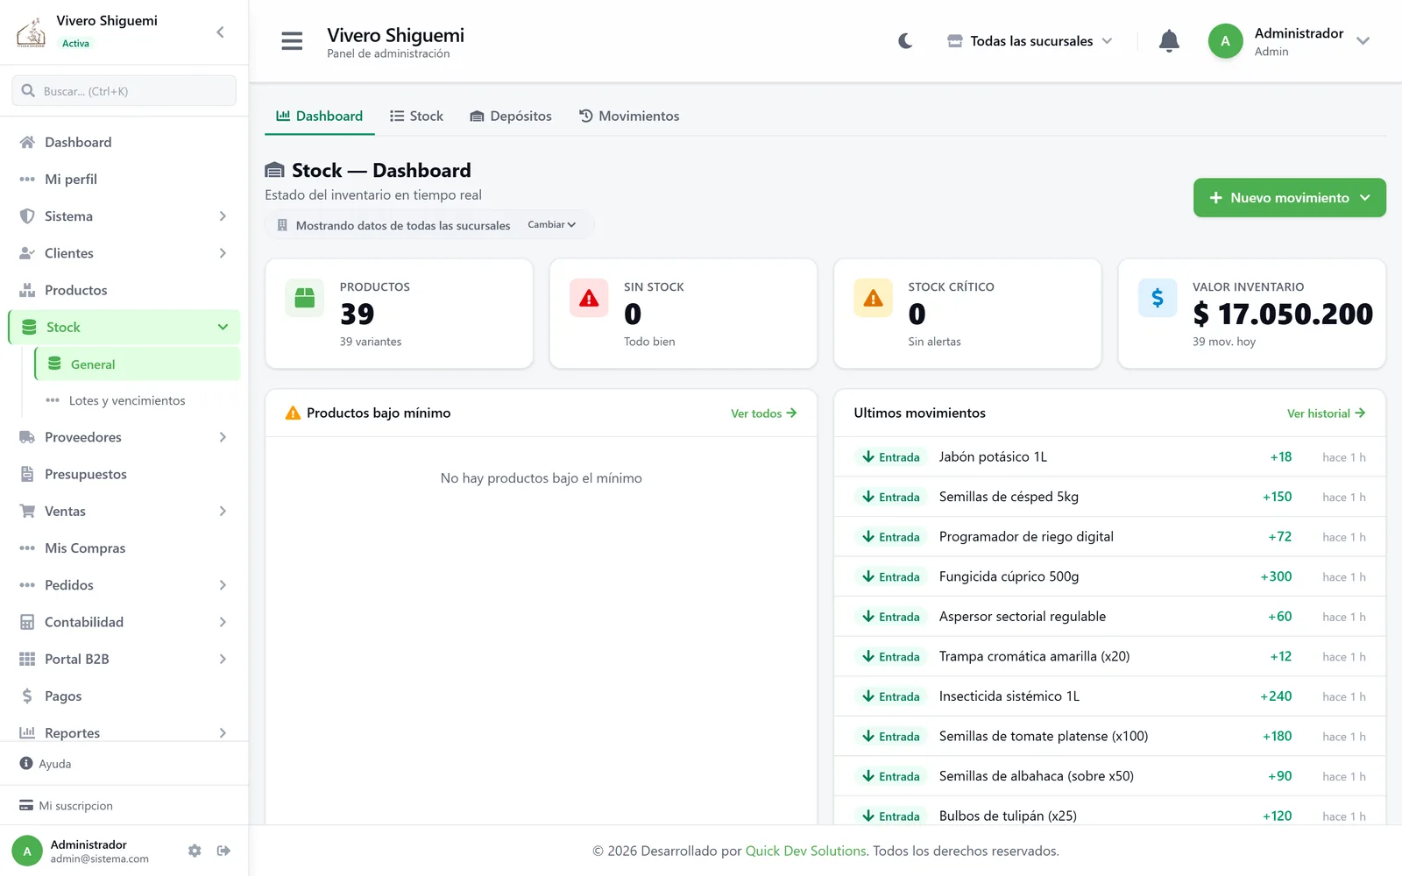The image size is (1402, 876).
Task: Expand the Proveedores submenu
Action: pos(223,437)
